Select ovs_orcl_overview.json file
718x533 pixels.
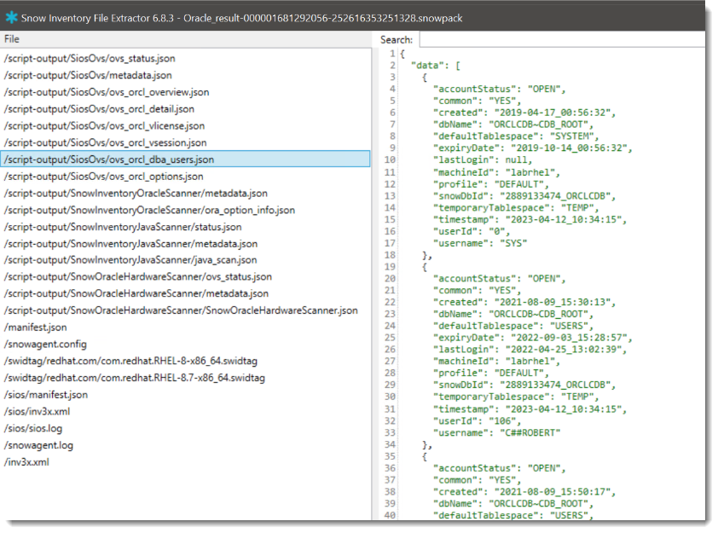click(x=107, y=92)
